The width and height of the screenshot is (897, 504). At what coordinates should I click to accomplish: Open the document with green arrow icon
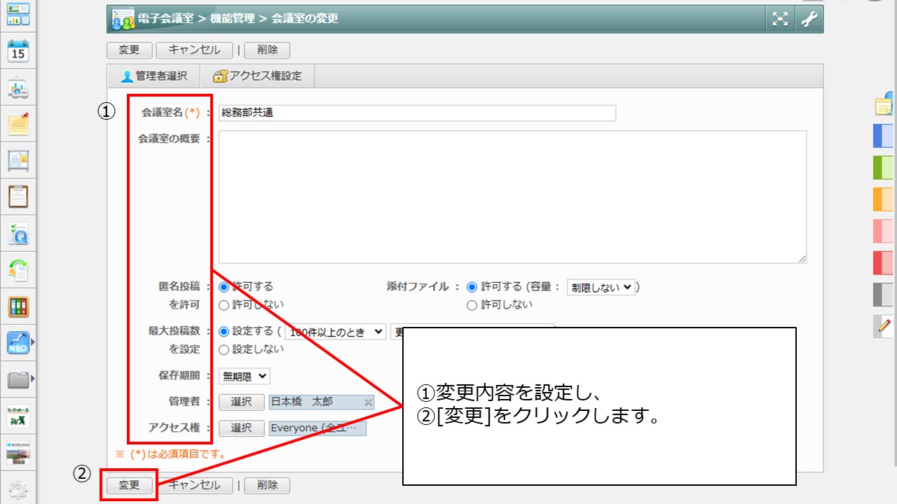[18, 270]
